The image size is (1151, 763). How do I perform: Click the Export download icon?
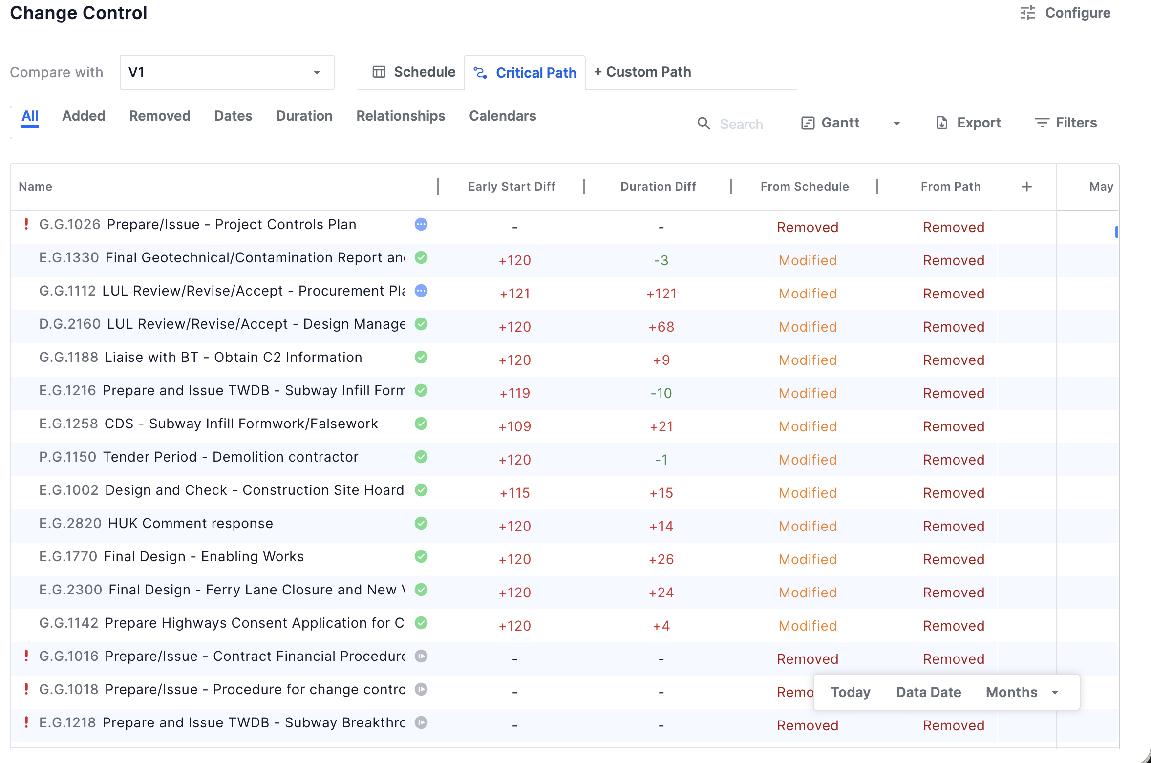coord(941,123)
